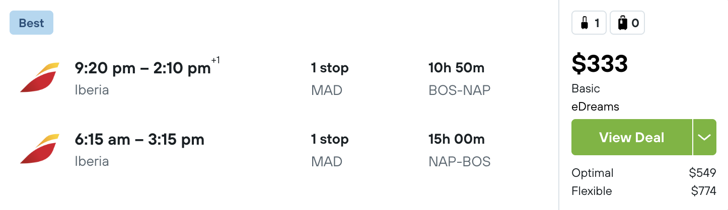Screen dimensions: 728x210
Task: Click the outbound Iberia airline logo
Action: pos(40,78)
